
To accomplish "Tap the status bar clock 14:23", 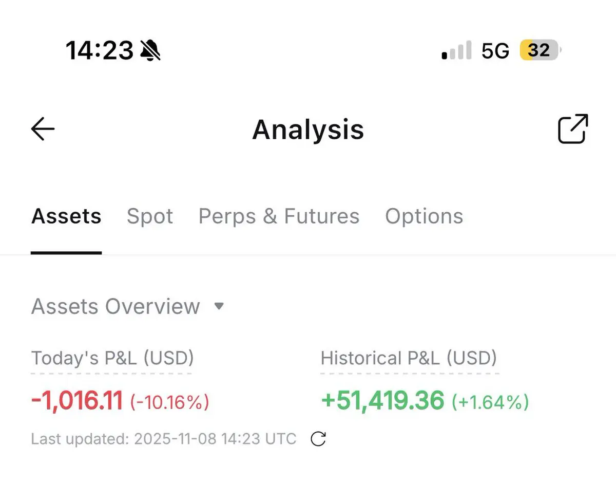I will click(x=99, y=51).
